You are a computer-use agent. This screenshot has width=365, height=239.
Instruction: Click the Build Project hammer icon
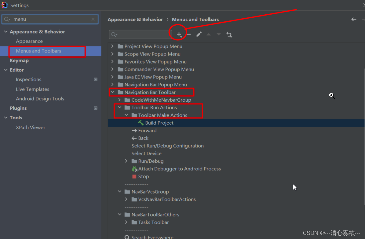pyautogui.click(x=141, y=123)
